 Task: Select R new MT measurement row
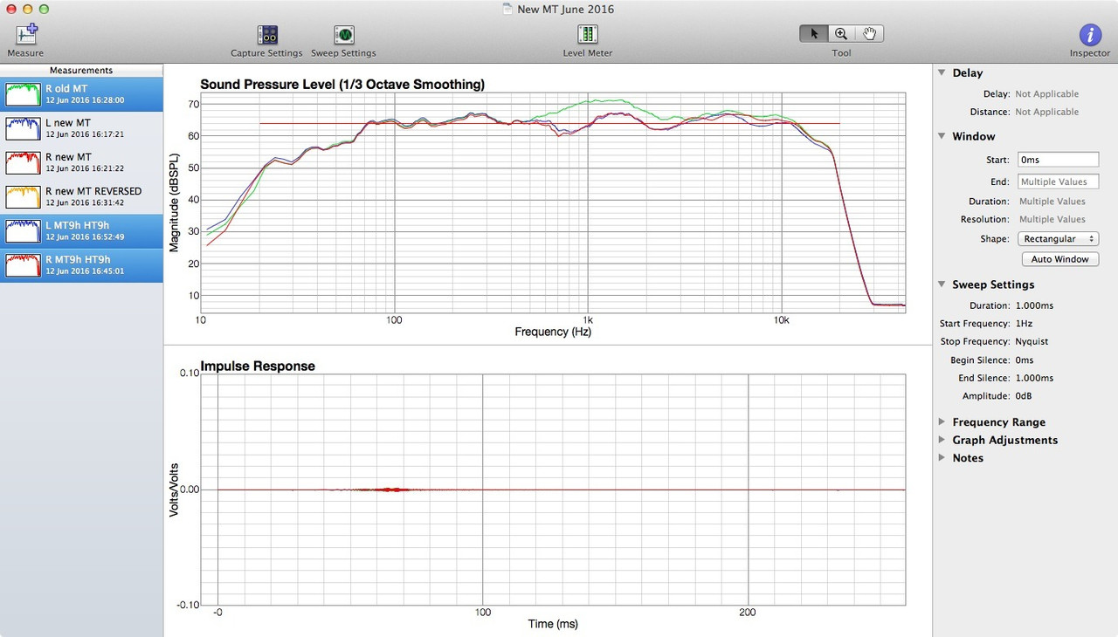coord(81,162)
